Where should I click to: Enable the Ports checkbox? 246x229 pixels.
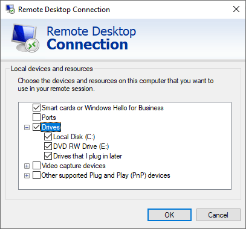(36, 118)
